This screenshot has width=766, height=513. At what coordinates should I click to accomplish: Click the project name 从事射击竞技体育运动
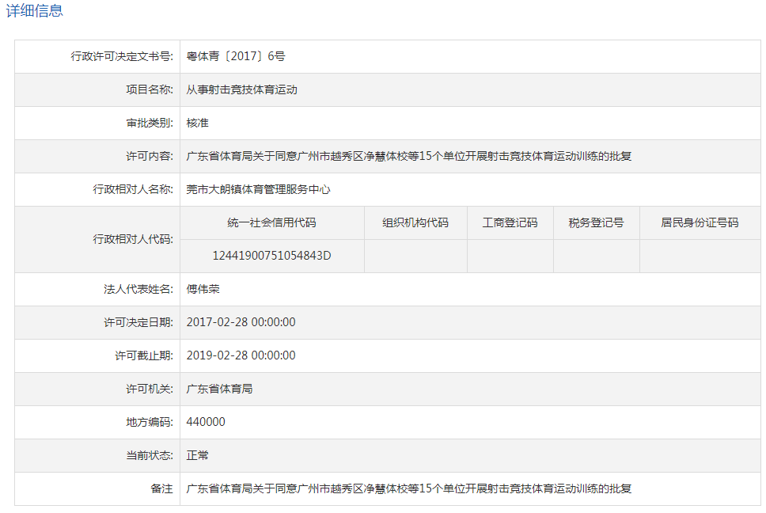[x=241, y=89]
